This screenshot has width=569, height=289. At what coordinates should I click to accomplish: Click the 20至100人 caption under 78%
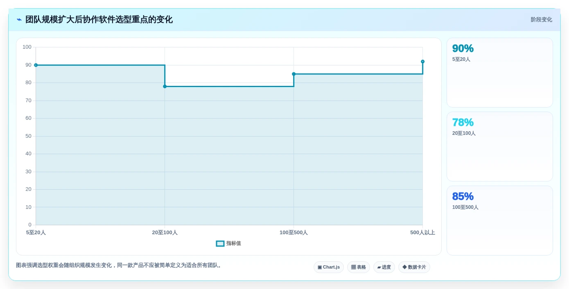(464, 133)
